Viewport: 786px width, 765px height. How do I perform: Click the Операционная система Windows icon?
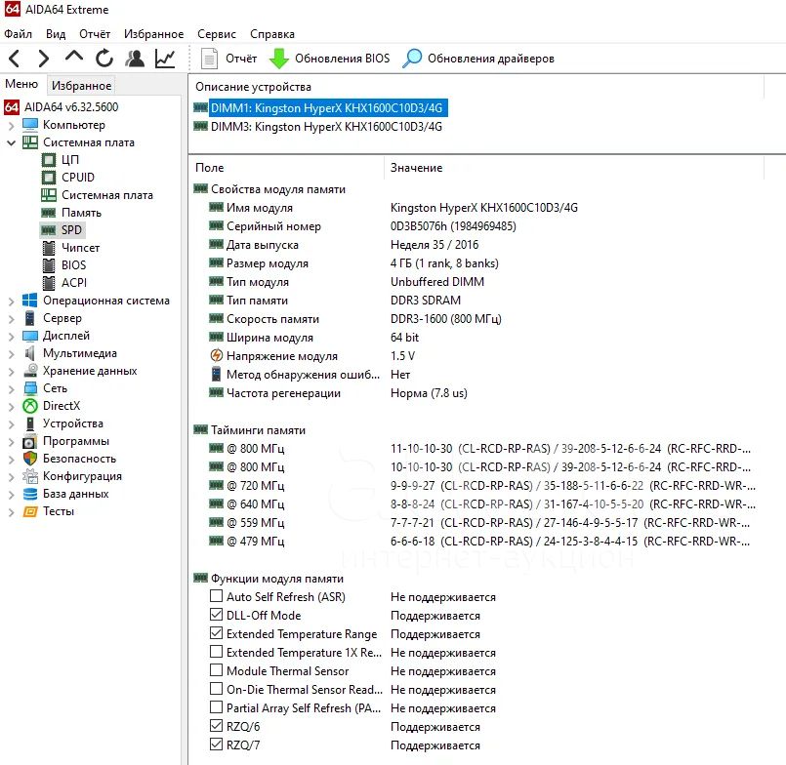tap(30, 301)
